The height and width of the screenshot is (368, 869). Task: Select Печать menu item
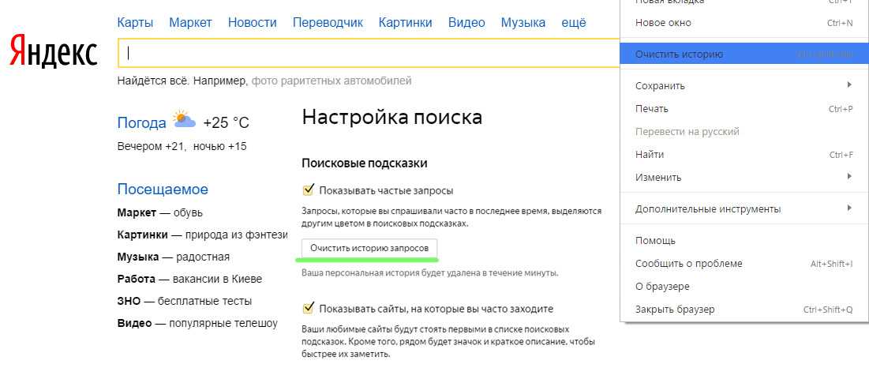coord(744,109)
